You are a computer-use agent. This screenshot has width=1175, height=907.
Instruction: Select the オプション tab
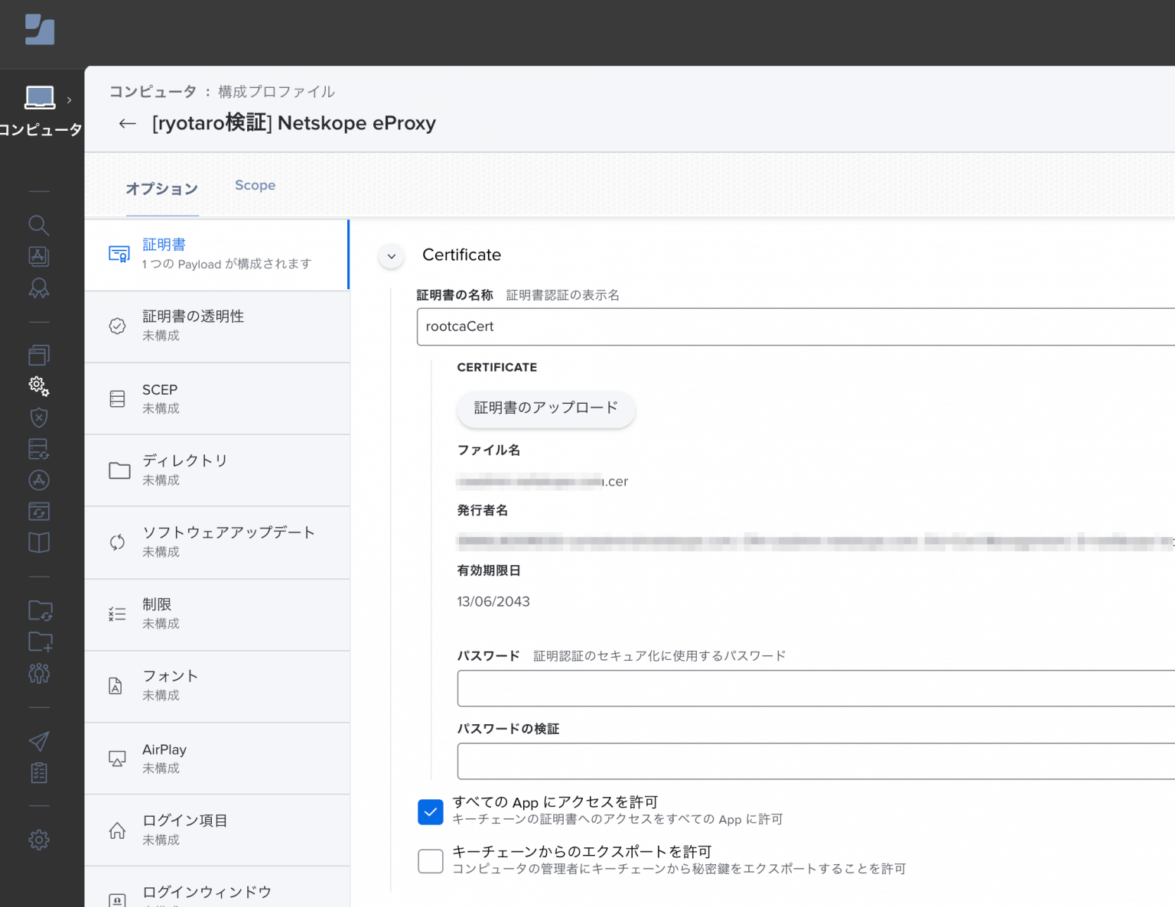[162, 188]
